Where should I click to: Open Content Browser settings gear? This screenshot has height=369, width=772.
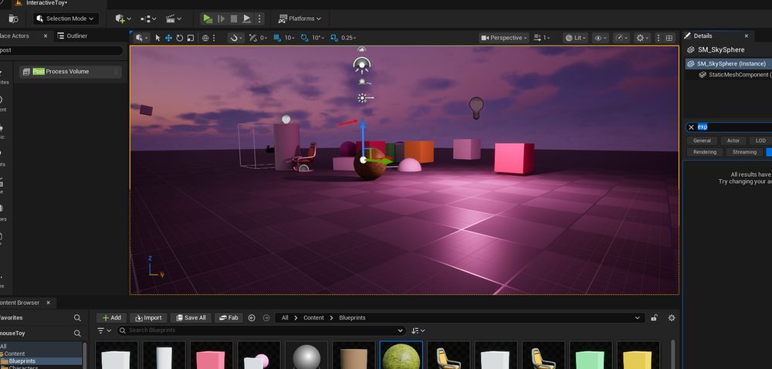671,318
